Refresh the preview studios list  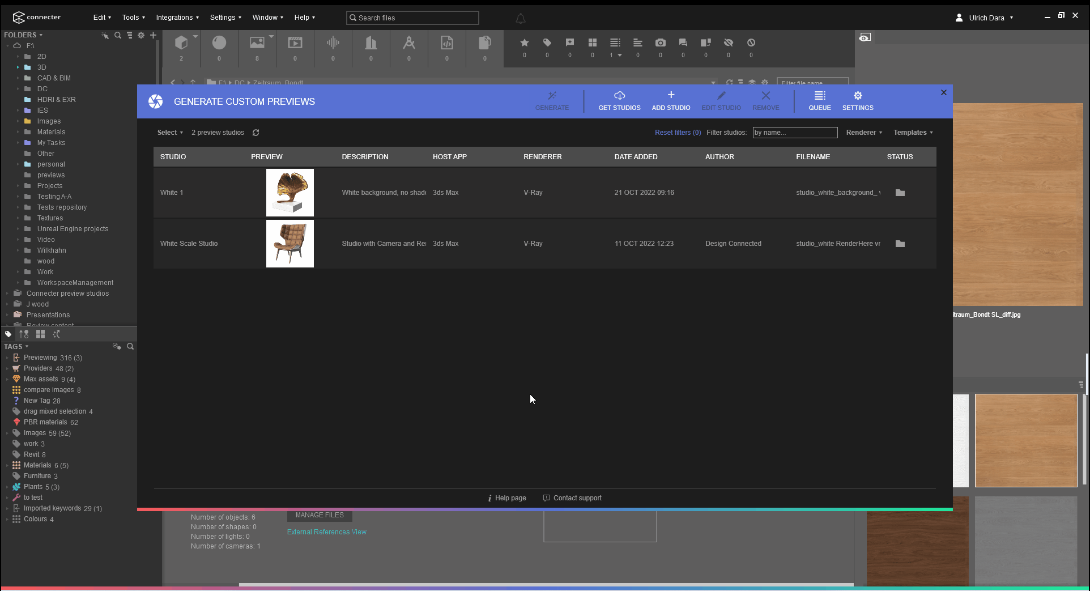[256, 133]
